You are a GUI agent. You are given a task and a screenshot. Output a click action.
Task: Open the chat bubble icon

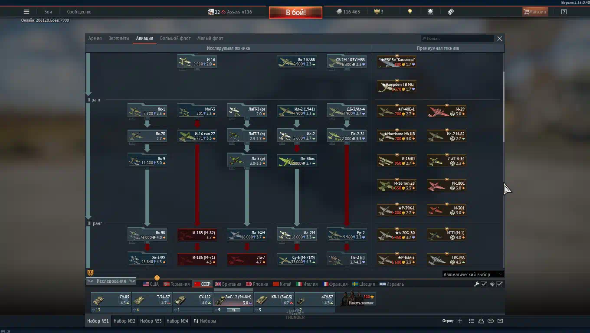coord(491,321)
